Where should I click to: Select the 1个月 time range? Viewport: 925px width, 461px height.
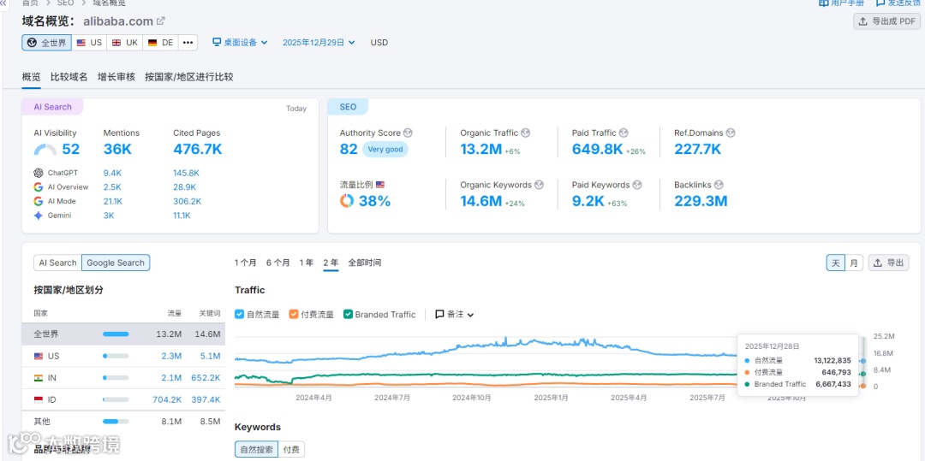tap(246, 263)
